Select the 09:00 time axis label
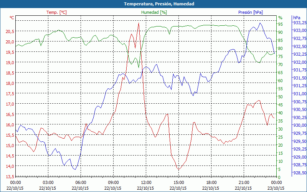Screen dimensions: 307x192 [x=113, y=183]
